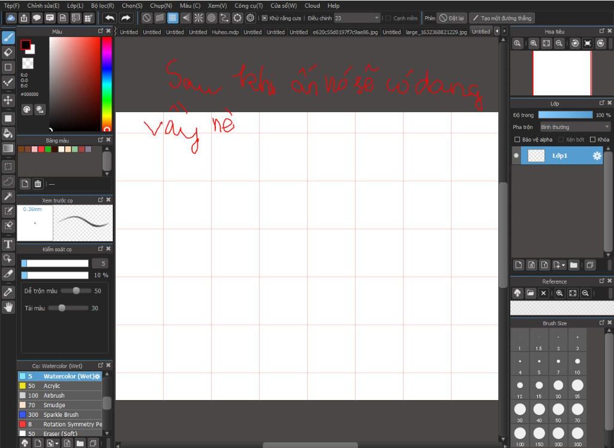
Task: Select the Lasso selection tool
Action: [8, 181]
